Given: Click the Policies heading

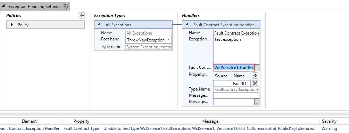Looking at the screenshot, I should click(x=14, y=16).
